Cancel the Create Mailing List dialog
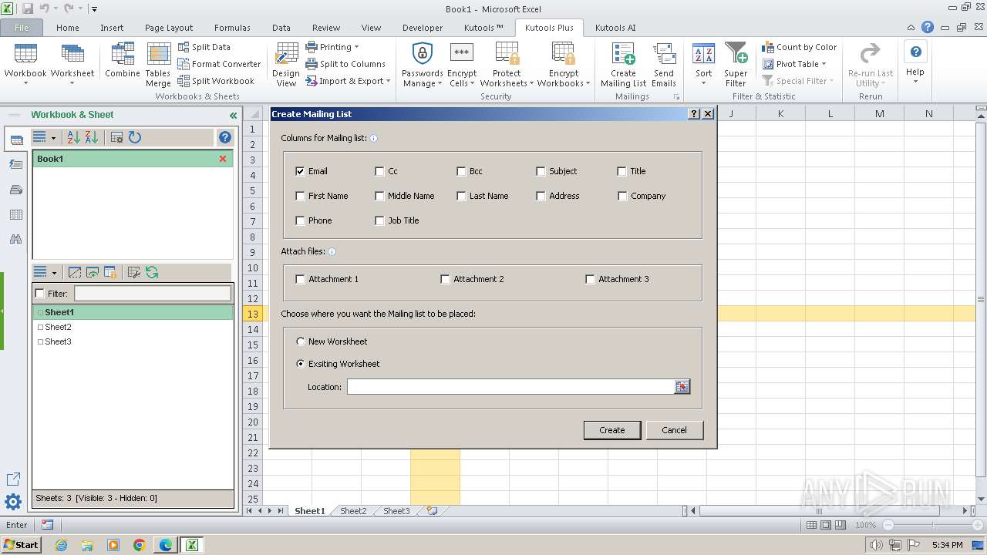Viewport: 987px width, 555px height. click(674, 430)
